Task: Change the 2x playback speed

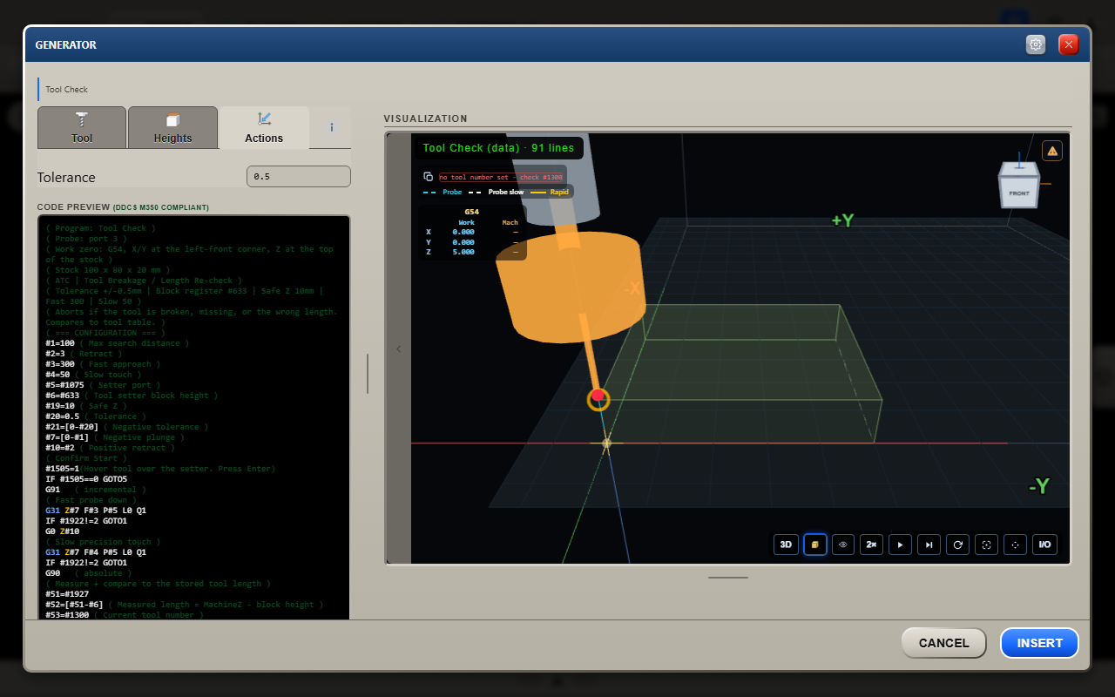Action: point(872,545)
